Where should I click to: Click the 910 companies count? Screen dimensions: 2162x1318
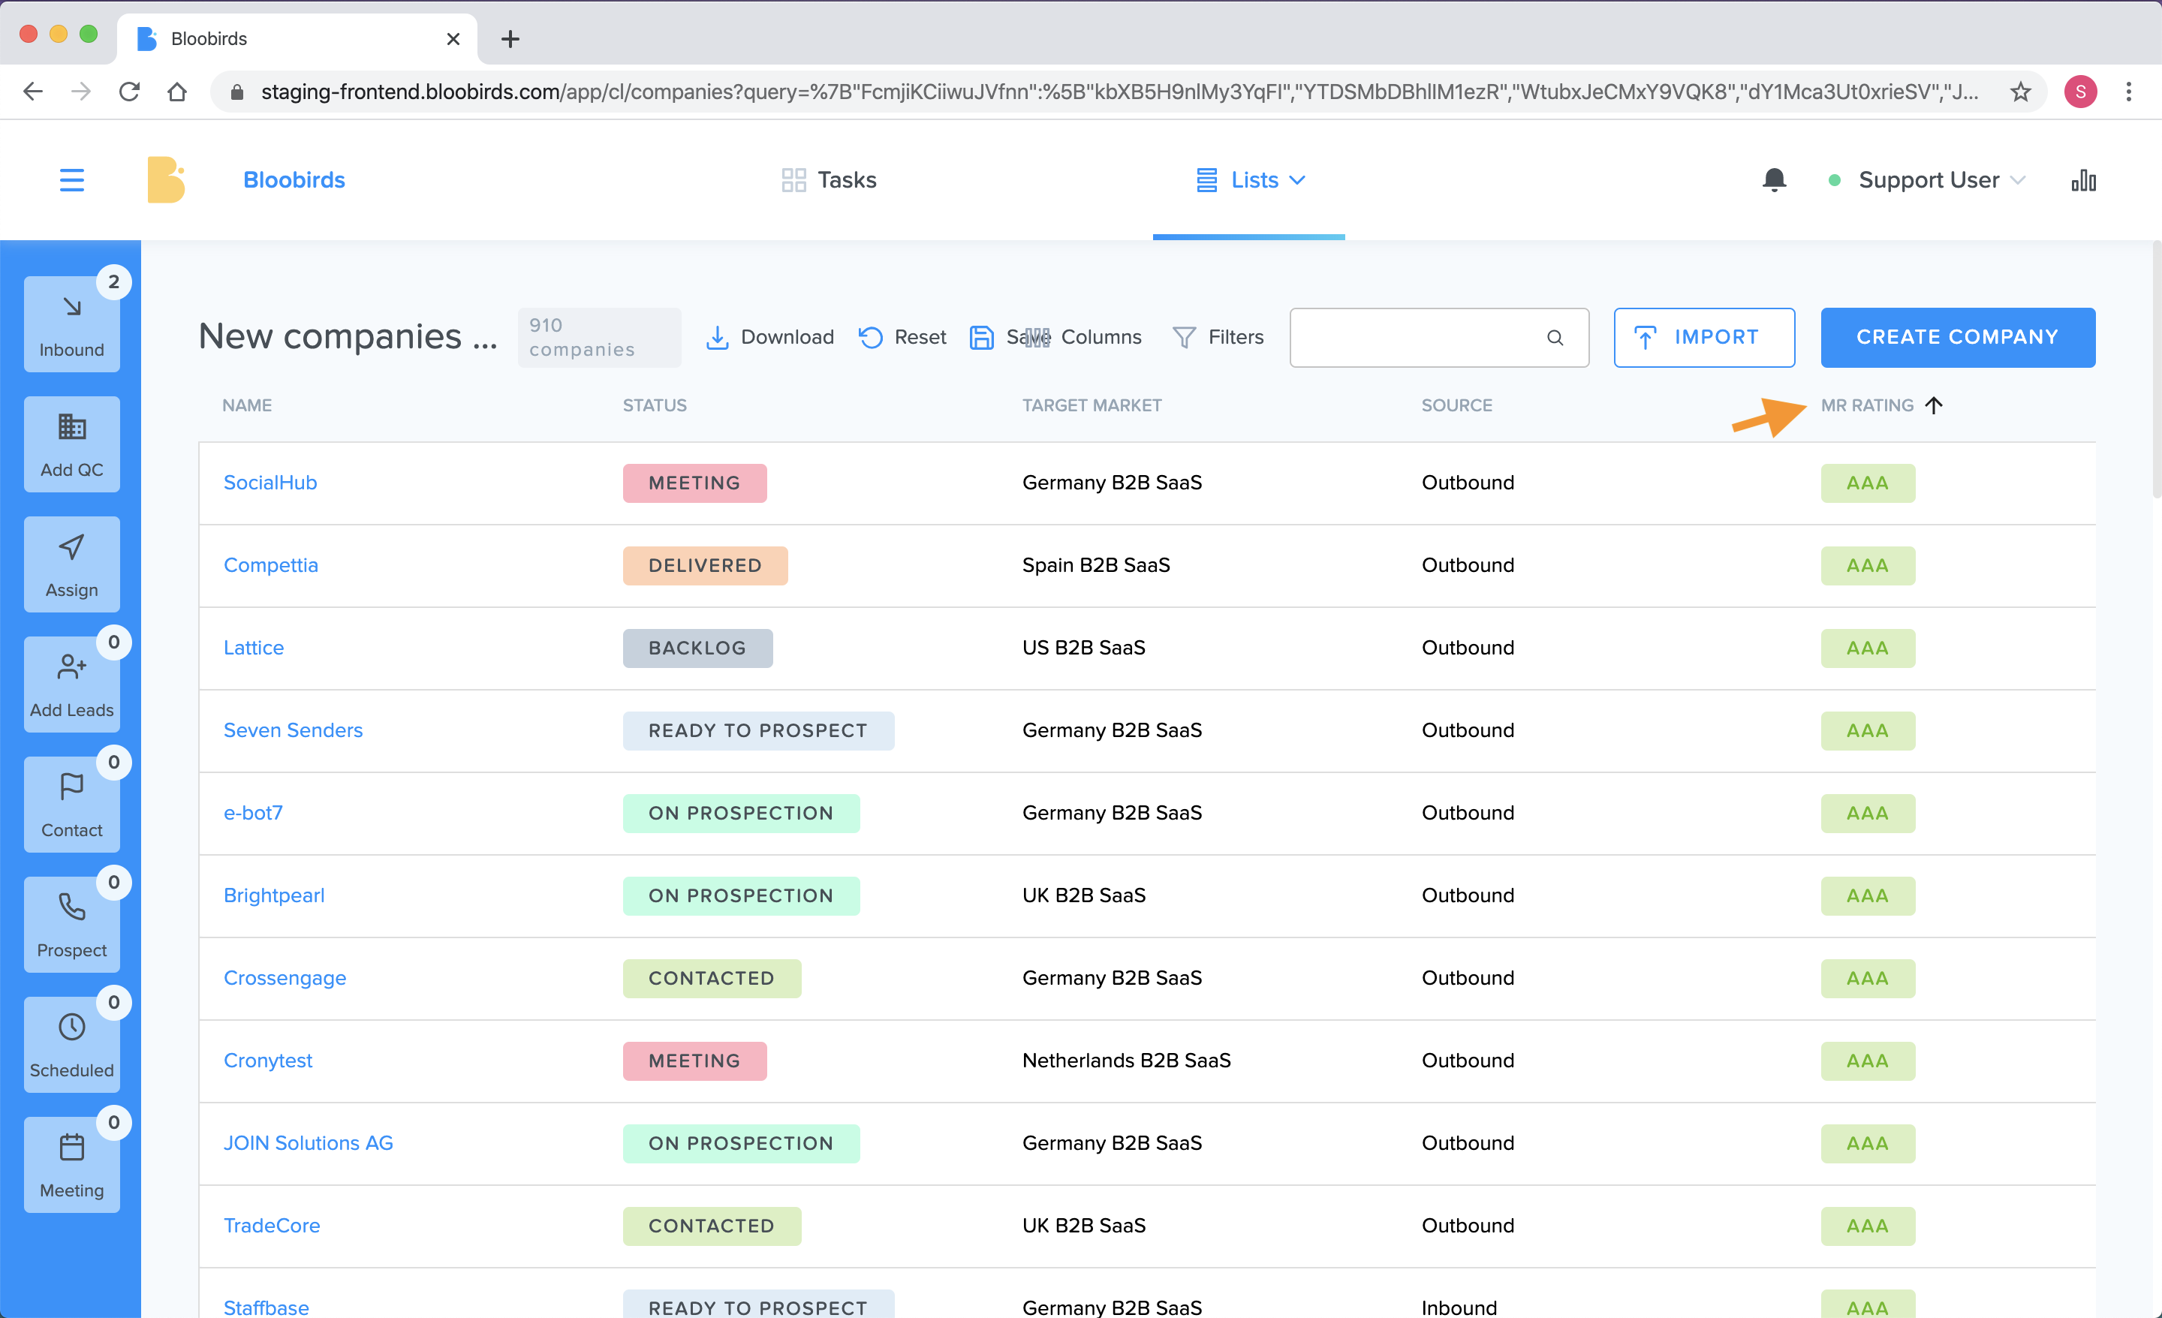pos(599,337)
